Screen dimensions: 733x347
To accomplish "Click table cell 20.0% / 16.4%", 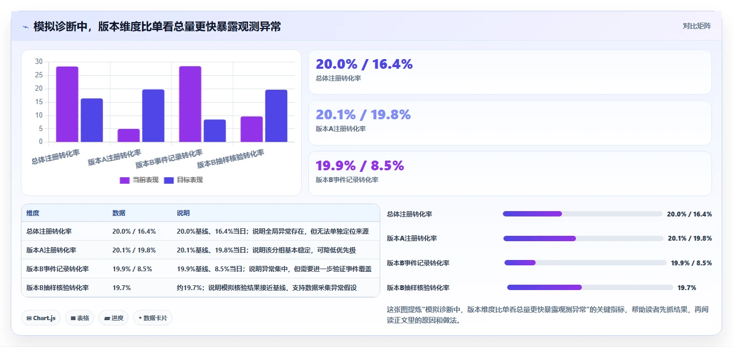I will click(x=134, y=232).
